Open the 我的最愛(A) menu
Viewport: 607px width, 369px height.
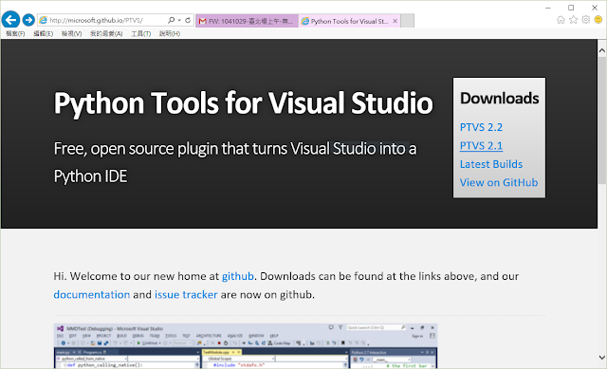[x=106, y=34]
